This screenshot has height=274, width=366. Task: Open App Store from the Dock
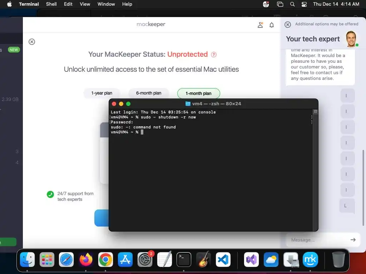coord(125,259)
